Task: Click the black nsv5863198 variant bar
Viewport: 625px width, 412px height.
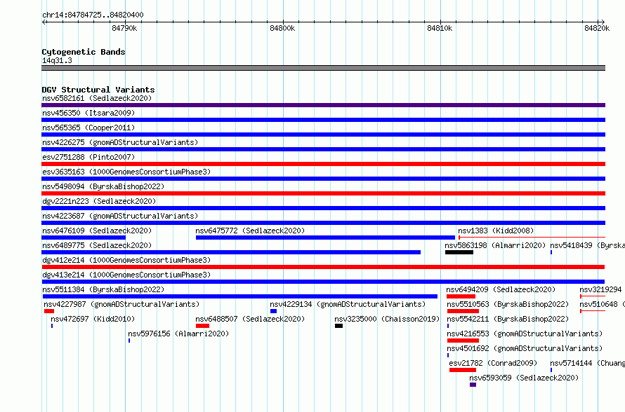Action: point(459,252)
